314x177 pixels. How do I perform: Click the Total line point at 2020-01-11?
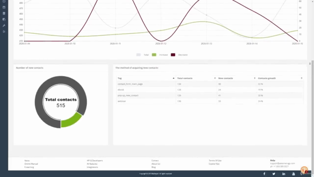click(x=116, y=28)
